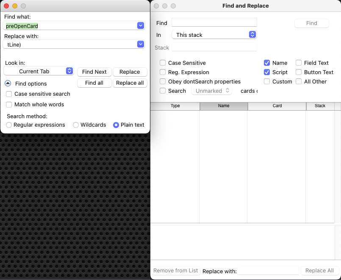Uncheck the Script checkbox
The width and height of the screenshot is (341, 280).
[267, 72]
